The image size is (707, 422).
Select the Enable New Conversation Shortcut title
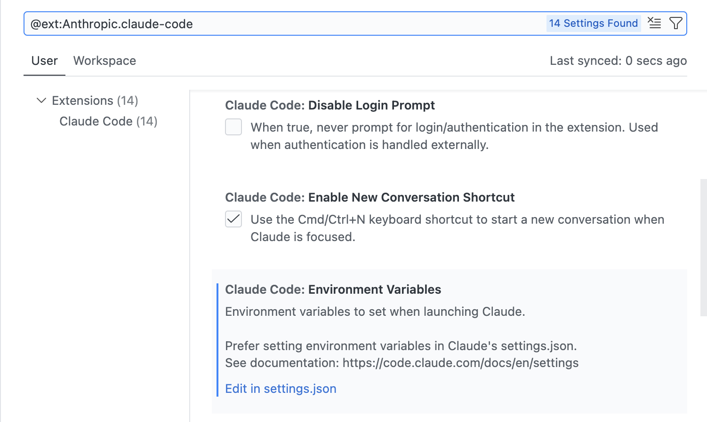[x=370, y=197]
